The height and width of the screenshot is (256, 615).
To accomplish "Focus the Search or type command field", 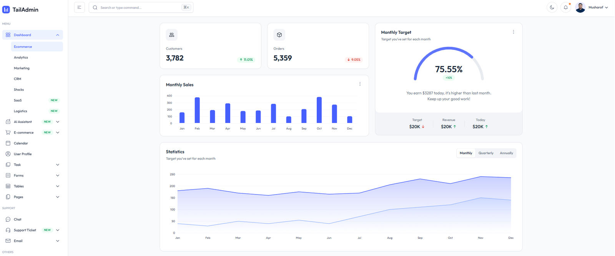I will pyautogui.click(x=141, y=7).
